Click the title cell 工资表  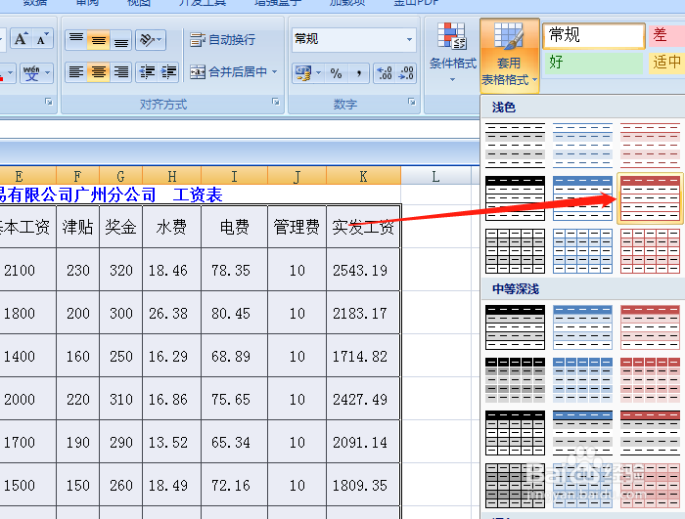pyautogui.click(x=198, y=195)
